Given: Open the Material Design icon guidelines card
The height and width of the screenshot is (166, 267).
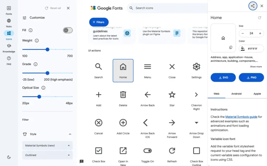Looking at the screenshot, I should [112, 35].
